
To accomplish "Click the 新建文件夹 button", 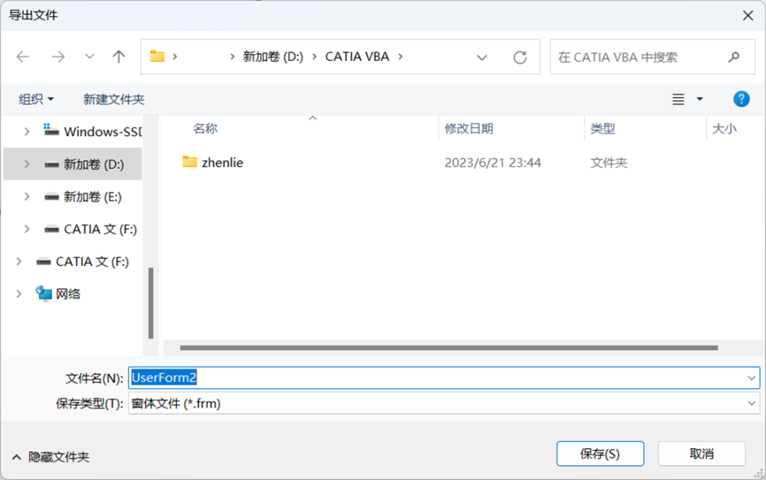I will 113,99.
